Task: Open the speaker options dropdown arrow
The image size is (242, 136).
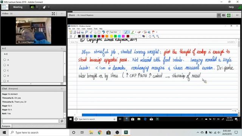Action: [x=37, y=7]
